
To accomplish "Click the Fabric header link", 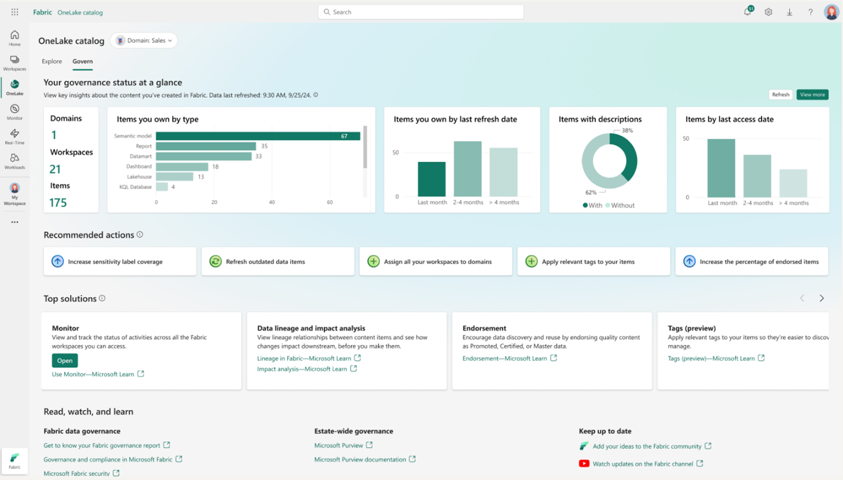I will 42,12.
